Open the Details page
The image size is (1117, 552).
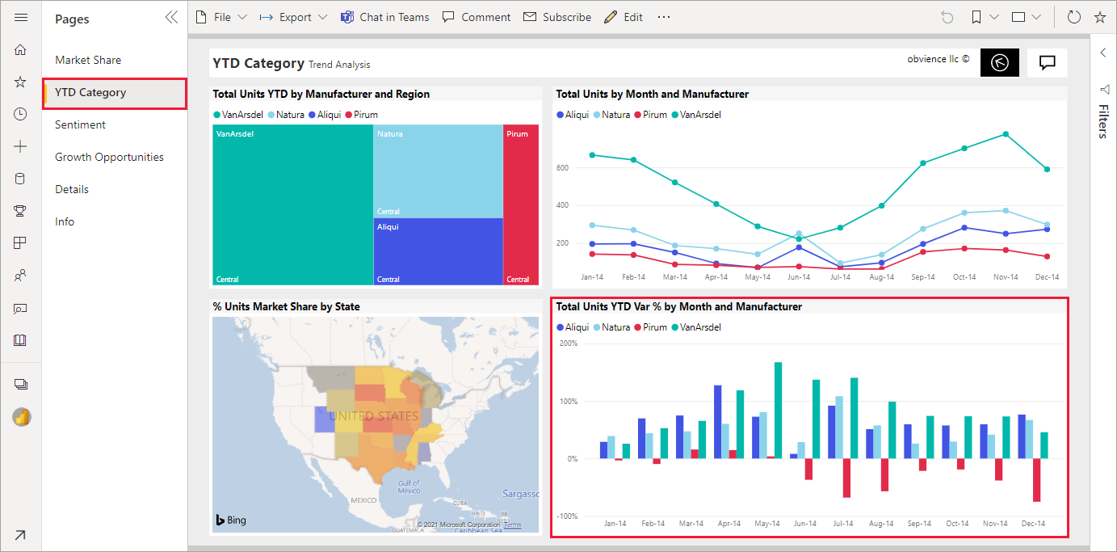pos(72,189)
